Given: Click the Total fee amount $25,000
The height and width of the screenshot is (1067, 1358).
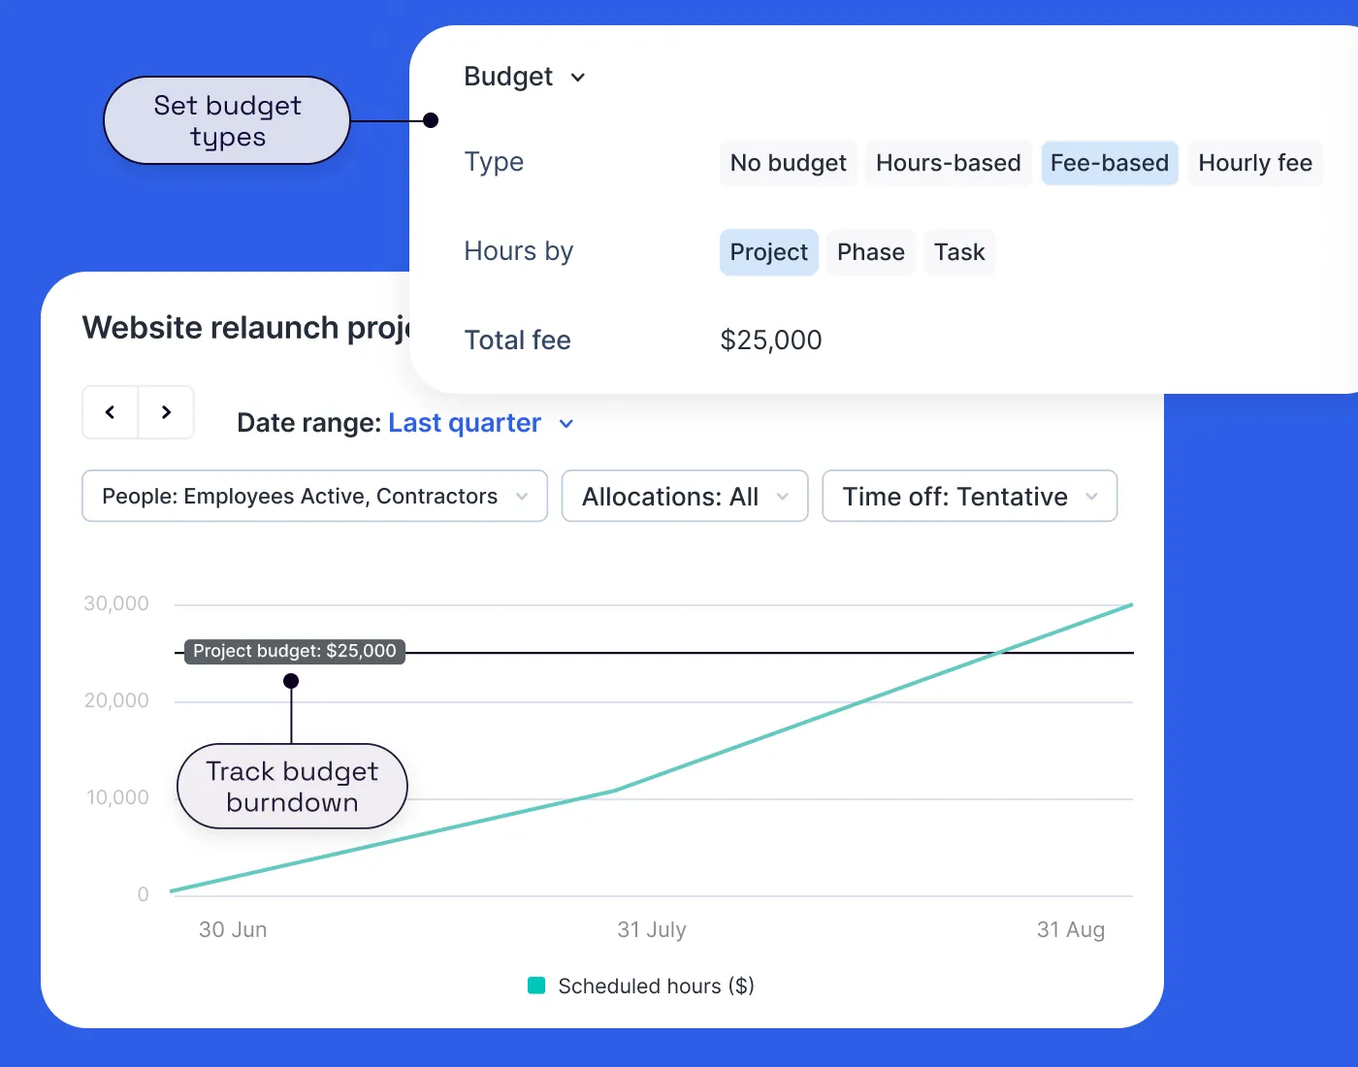Looking at the screenshot, I should click(770, 339).
